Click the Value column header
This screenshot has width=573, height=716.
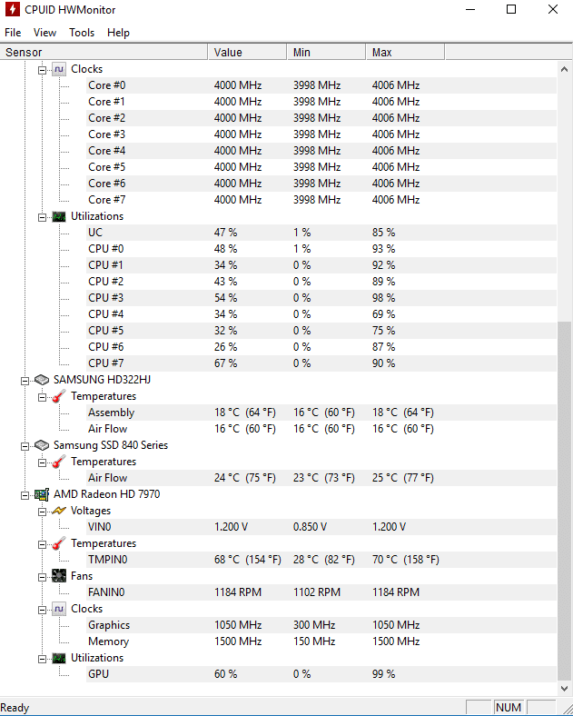pyautogui.click(x=247, y=52)
